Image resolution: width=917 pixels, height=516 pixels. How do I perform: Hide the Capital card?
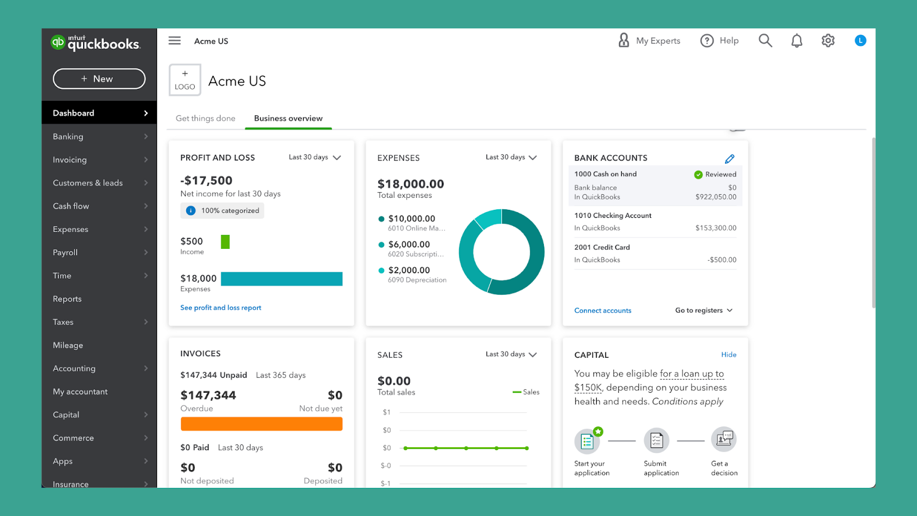pyautogui.click(x=729, y=354)
